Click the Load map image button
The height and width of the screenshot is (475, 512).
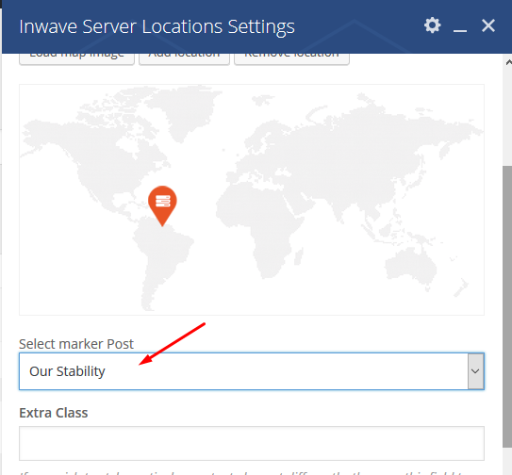coord(76,57)
